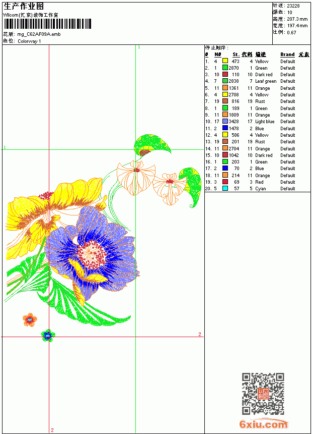
Task: Click the blue swatch beside 1478 stitches
Action: pos(225,128)
